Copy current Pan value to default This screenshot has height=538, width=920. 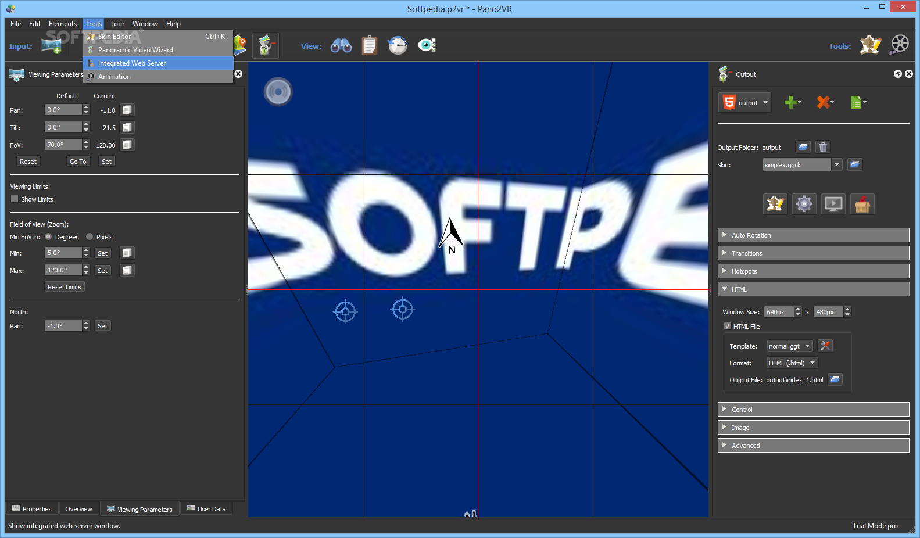coord(127,110)
